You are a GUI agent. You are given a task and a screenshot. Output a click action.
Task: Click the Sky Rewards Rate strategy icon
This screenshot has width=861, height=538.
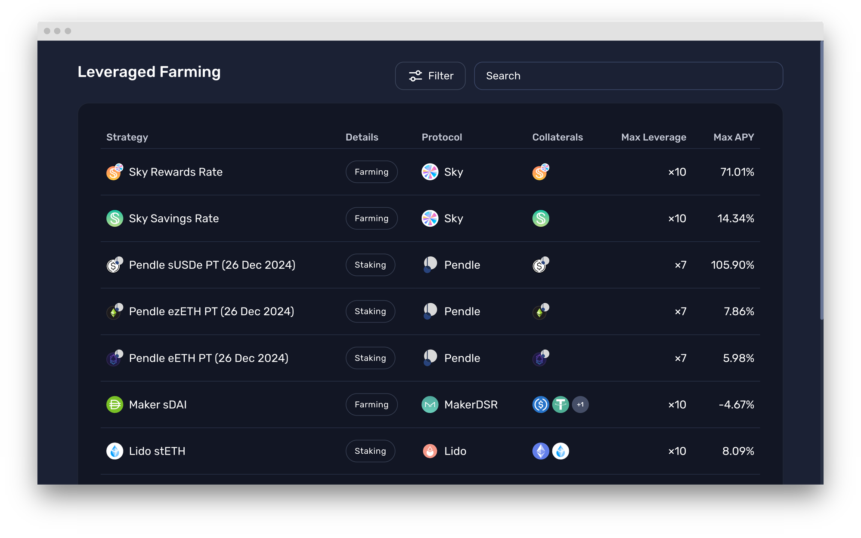[114, 172]
